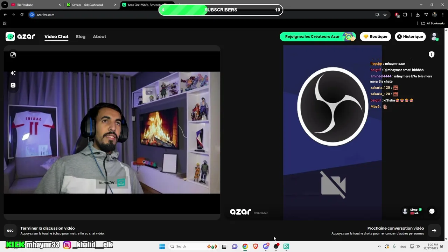Click the install app icon in address bar
The width and height of the screenshot is (448, 252).
click(x=377, y=15)
